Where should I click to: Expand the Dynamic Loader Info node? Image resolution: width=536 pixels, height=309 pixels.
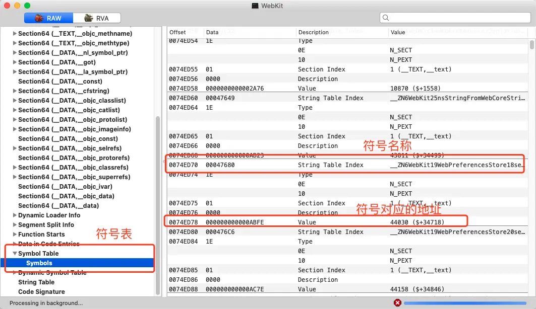[x=14, y=215]
